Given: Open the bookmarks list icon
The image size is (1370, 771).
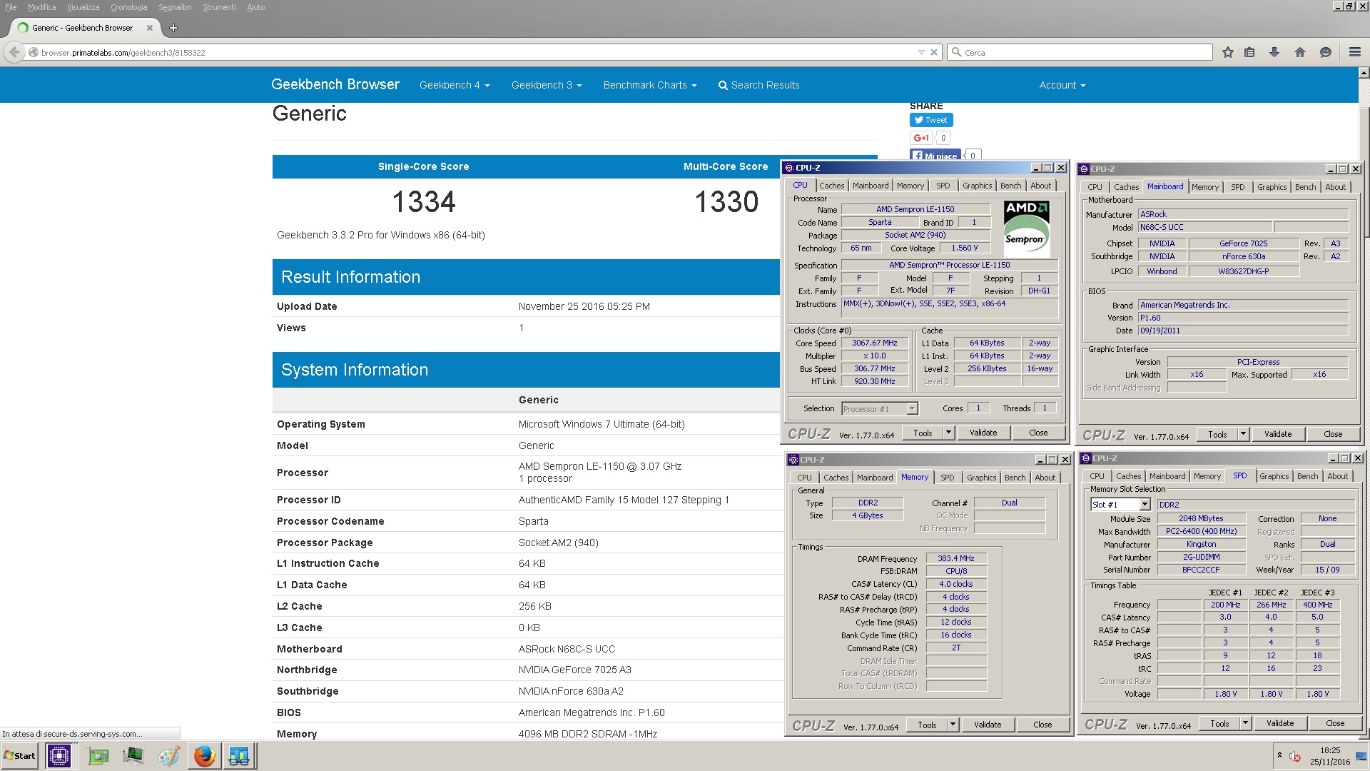Looking at the screenshot, I should (1249, 52).
